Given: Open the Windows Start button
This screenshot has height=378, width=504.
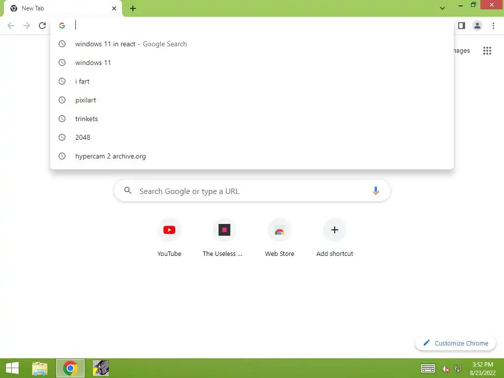Looking at the screenshot, I should tap(12, 368).
